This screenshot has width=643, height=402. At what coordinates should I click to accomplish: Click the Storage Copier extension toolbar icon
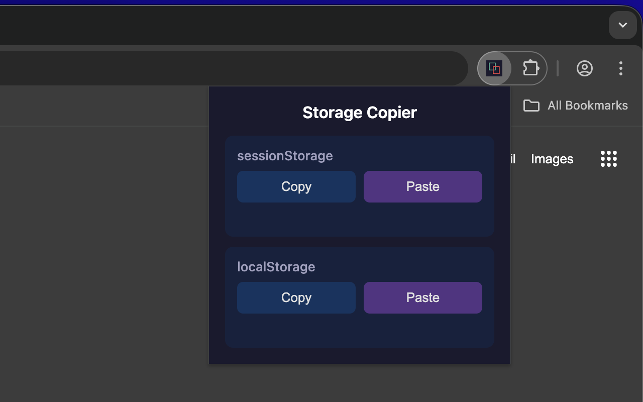[494, 68]
